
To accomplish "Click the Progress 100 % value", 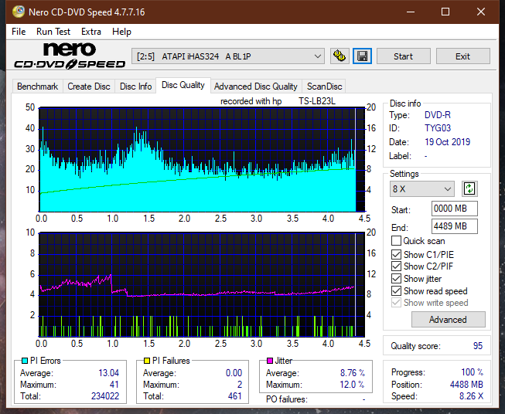I will 473,372.
